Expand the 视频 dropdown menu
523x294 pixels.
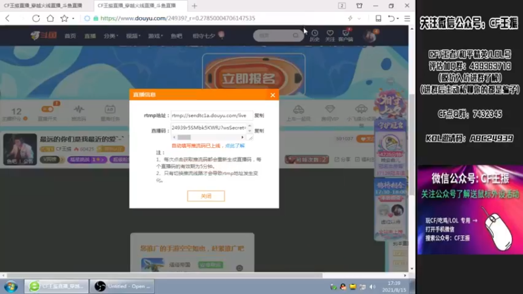click(133, 36)
